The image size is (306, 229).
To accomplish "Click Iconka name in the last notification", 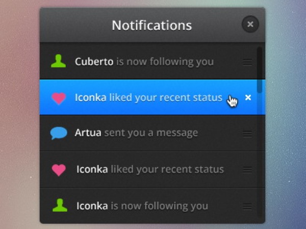I will pyautogui.click(x=92, y=206).
